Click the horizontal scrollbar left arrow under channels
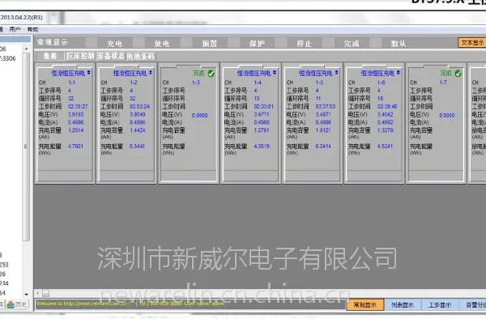Image resolution: width=486 pixels, height=319 pixels. (x=38, y=292)
